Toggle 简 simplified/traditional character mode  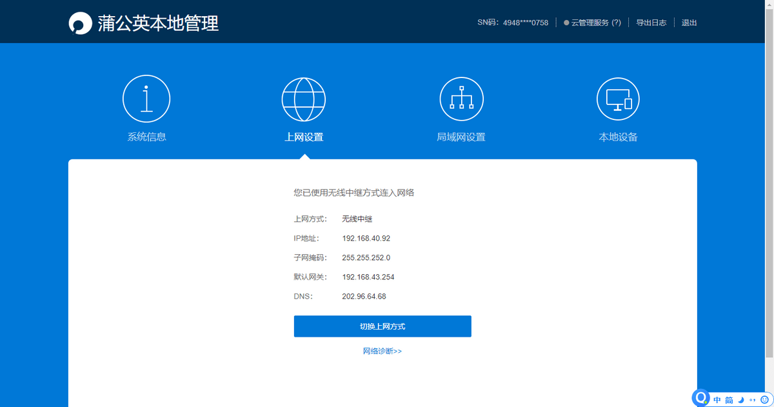click(729, 401)
